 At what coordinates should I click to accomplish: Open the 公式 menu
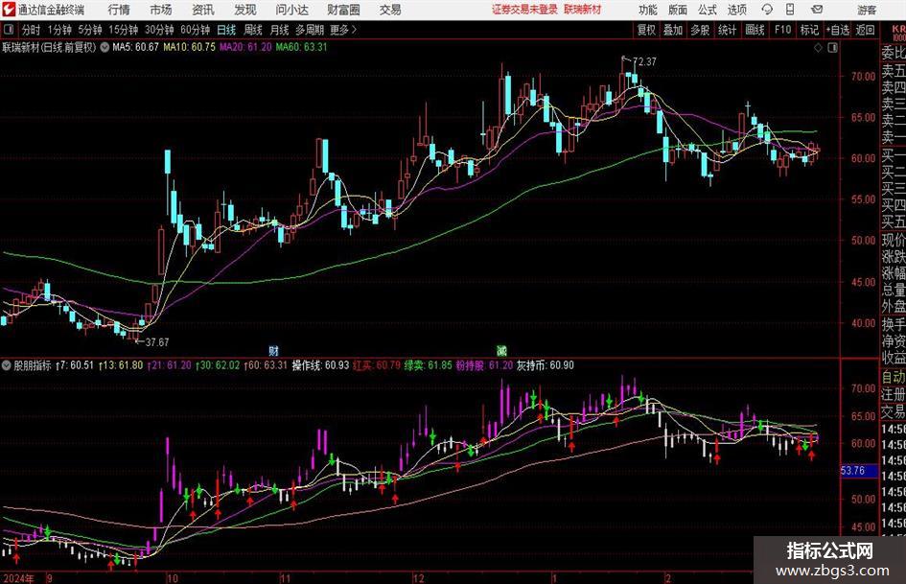point(707,10)
